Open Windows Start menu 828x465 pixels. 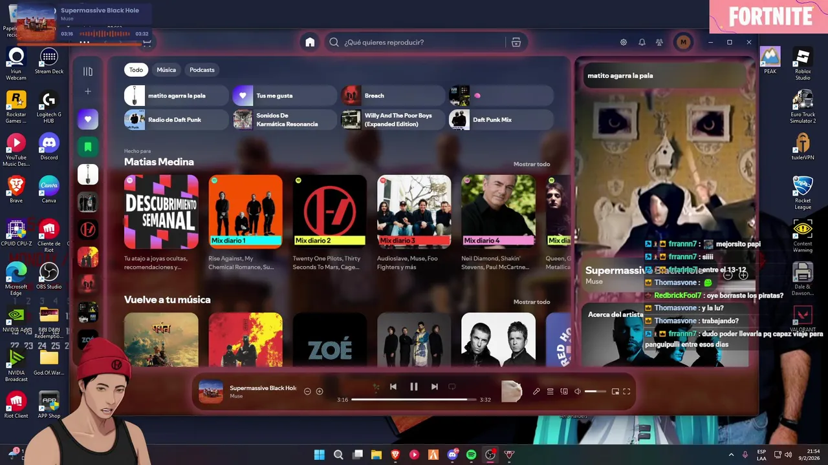click(320, 455)
